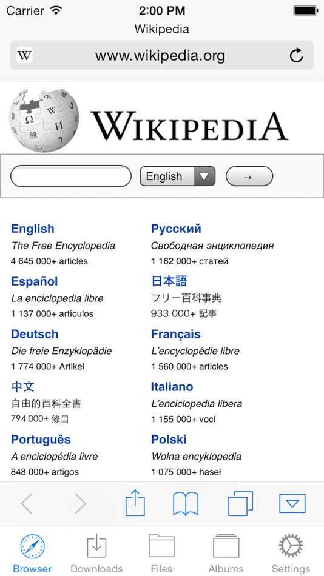
Task: Open the share sheet icon
Action: pos(135,503)
